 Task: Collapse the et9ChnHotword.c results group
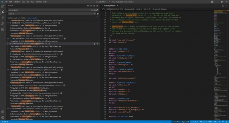tap(8, 85)
